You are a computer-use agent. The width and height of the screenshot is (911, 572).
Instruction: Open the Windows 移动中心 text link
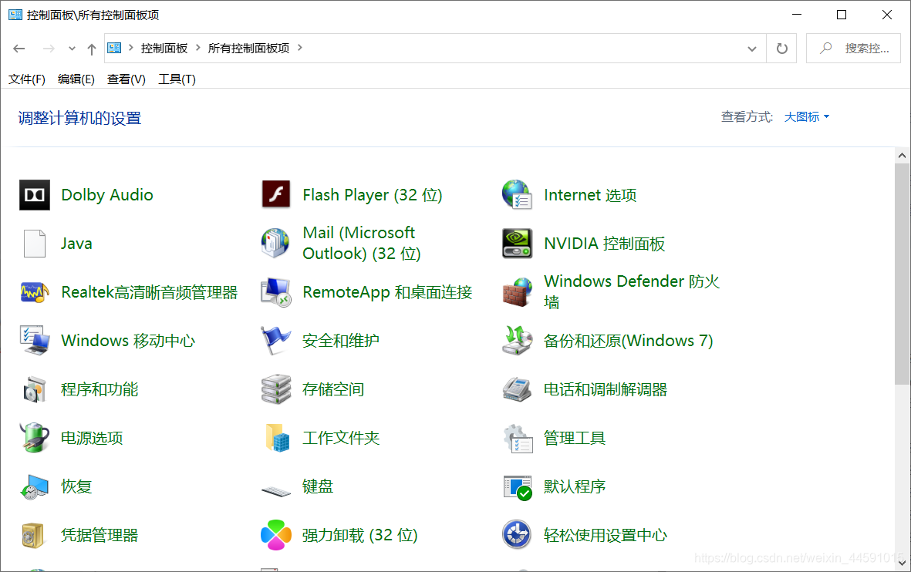[x=128, y=341]
